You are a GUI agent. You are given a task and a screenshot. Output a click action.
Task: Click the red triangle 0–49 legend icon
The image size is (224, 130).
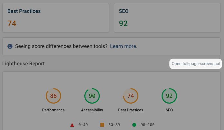pos(72,125)
